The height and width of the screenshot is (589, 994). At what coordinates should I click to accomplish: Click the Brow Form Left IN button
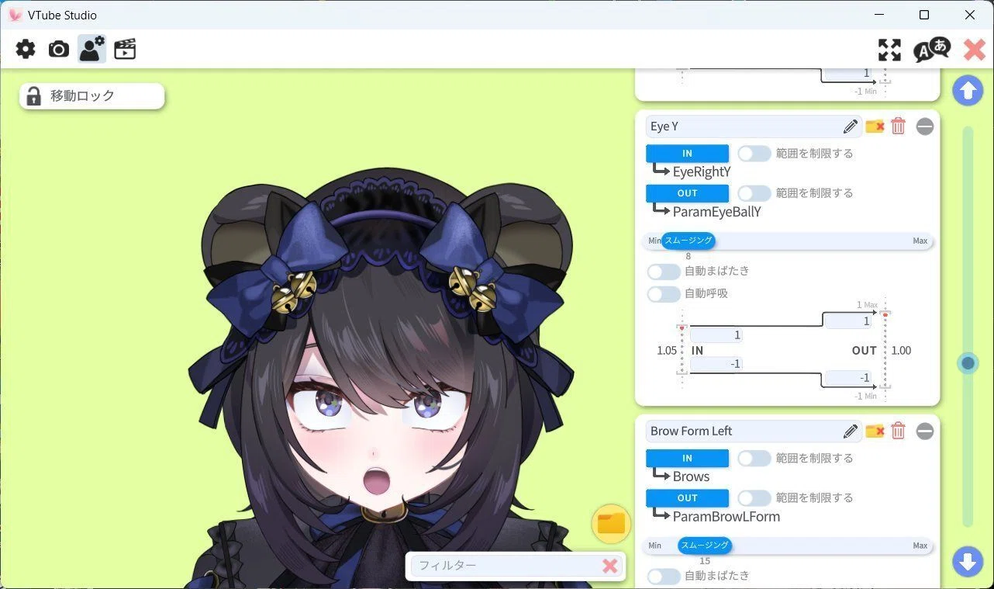[x=687, y=459]
